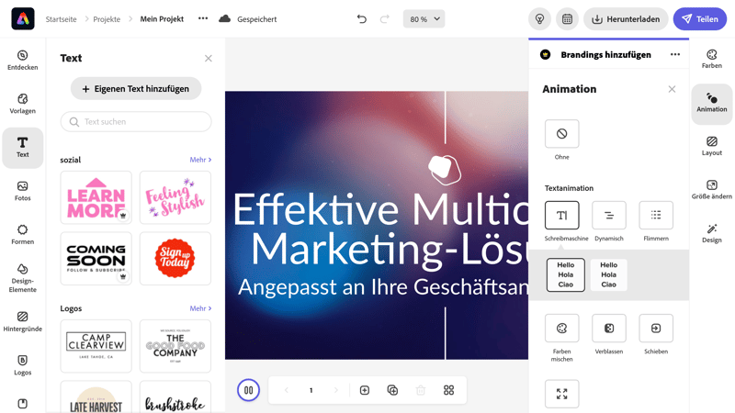The height and width of the screenshot is (413, 735).
Task: Select the Layout tool icon
Action: pyautogui.click(x=711, y=147)
